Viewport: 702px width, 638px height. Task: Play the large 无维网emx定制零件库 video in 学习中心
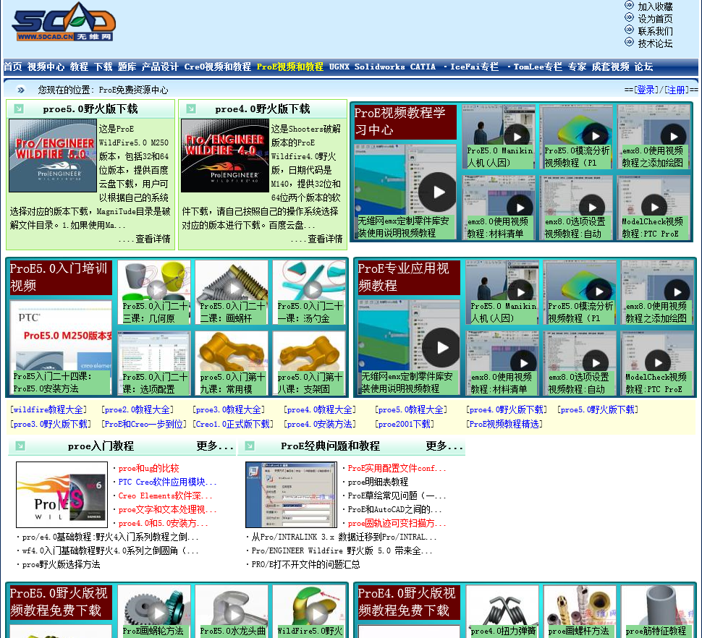(x=437, y=192)
